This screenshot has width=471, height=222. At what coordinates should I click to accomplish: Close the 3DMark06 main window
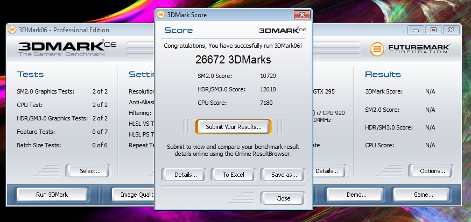(x=451, y=30)
